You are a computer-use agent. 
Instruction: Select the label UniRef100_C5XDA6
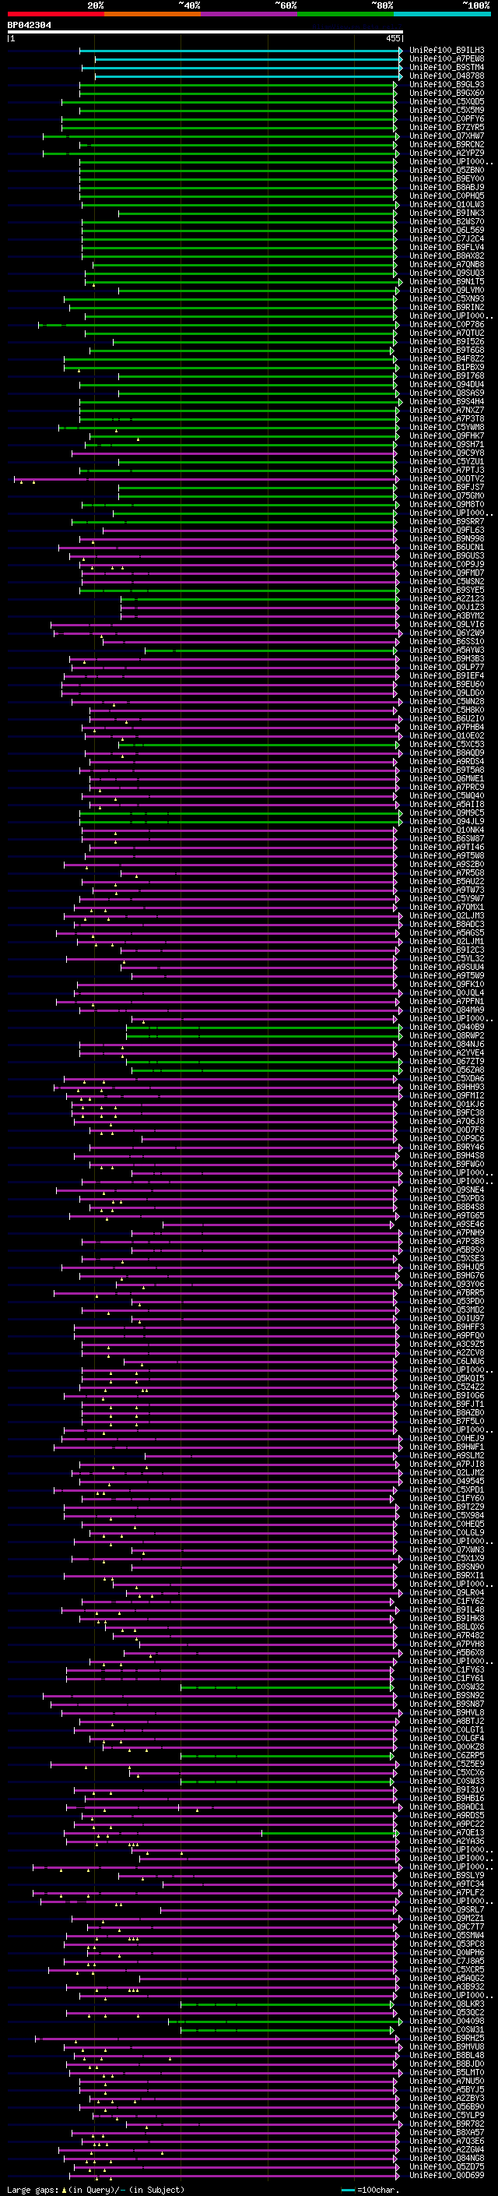447,1078
